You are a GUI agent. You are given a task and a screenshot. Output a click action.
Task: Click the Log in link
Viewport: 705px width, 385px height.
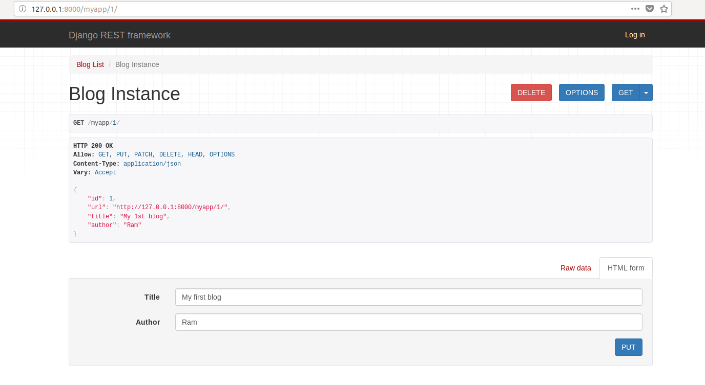[635, 35]
